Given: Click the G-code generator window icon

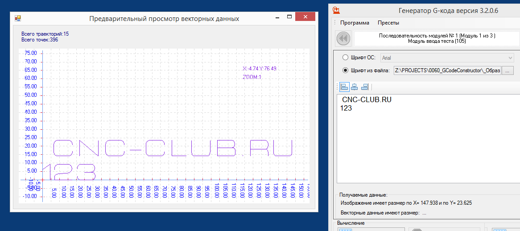Looking at the screenshot, I should (336, 10).
